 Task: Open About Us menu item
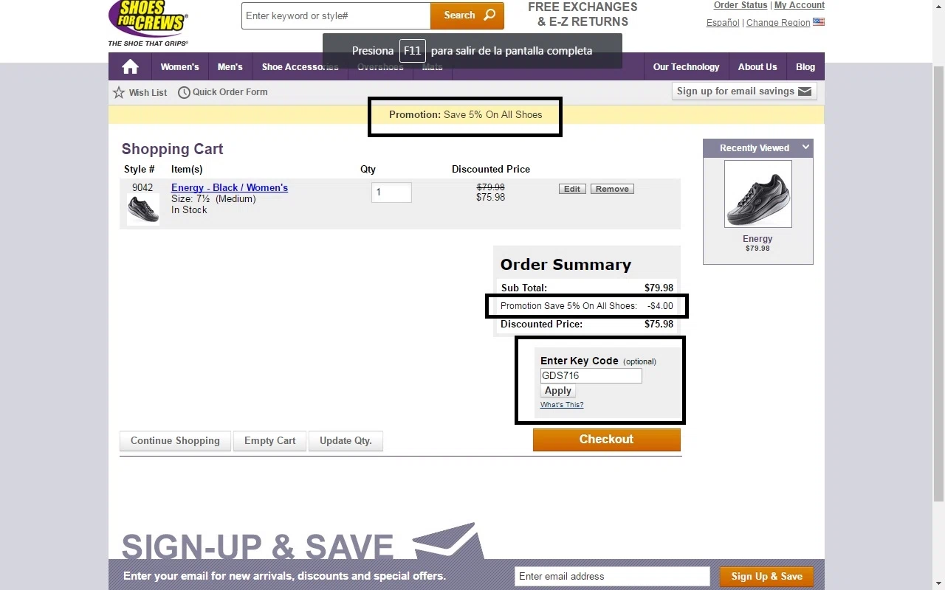757,66
